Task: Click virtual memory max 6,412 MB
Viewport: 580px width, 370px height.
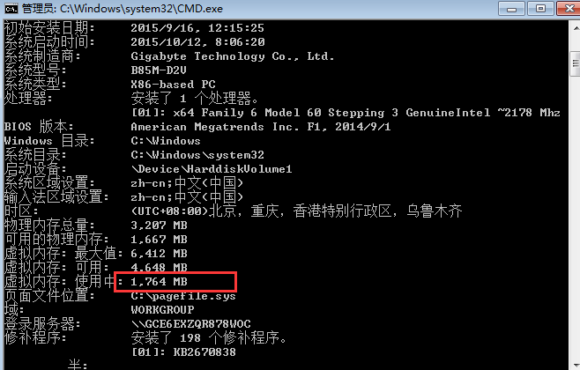Action: [159, 254]
